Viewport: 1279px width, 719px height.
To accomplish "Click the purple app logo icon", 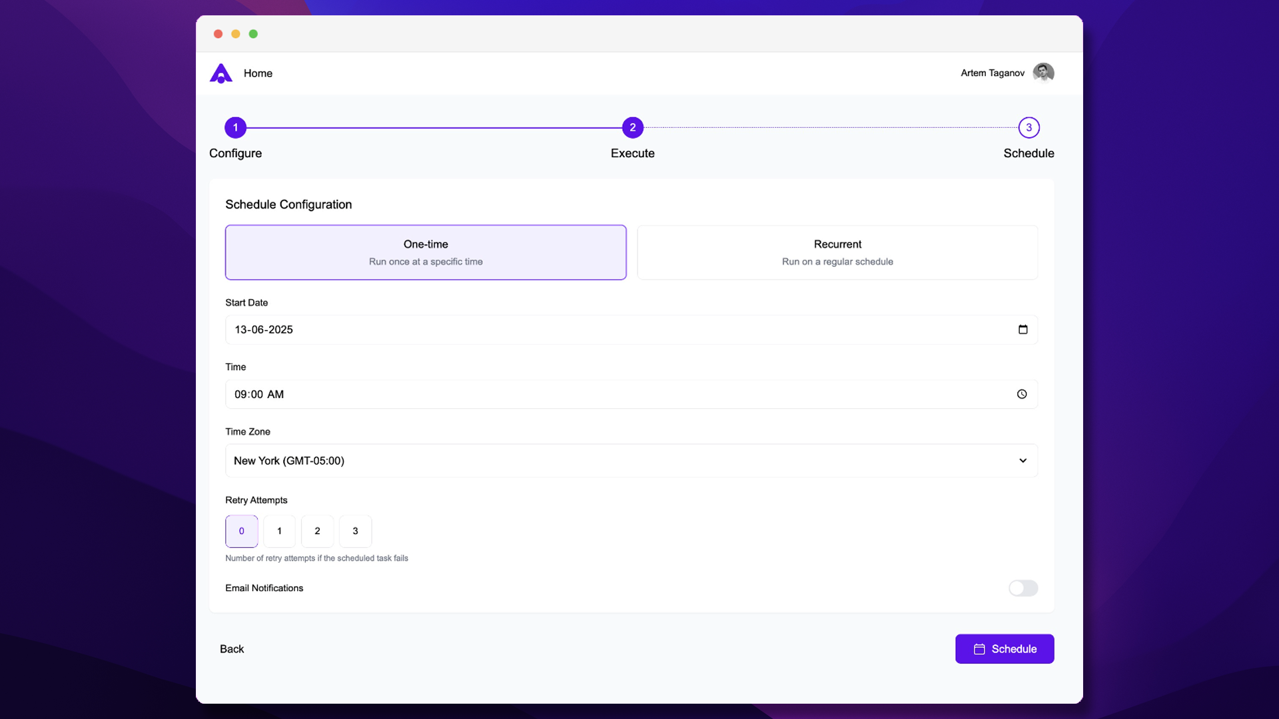I will click(221, 73).
